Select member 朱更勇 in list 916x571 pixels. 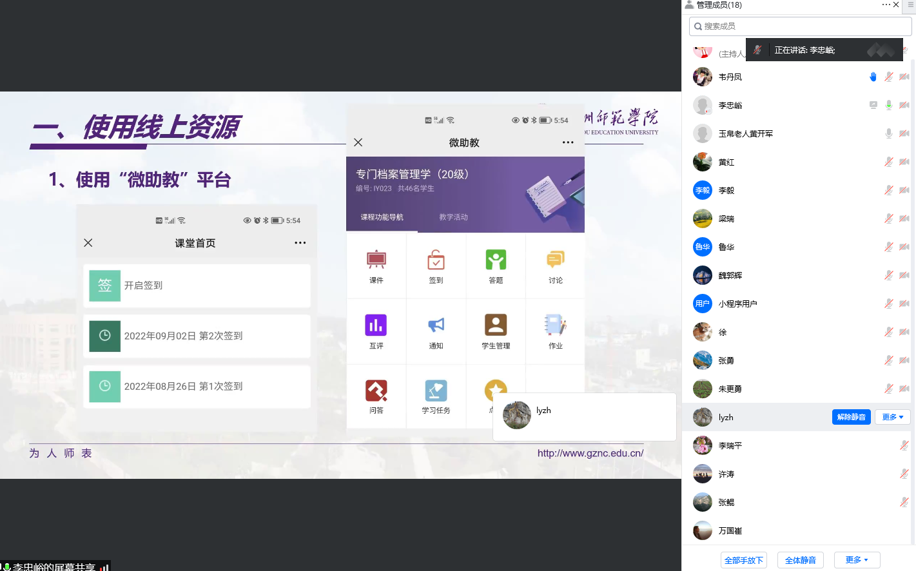tap(798, 389)
